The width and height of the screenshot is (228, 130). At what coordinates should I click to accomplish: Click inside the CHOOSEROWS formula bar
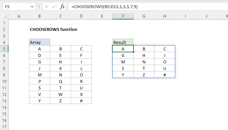click(148, 7)
